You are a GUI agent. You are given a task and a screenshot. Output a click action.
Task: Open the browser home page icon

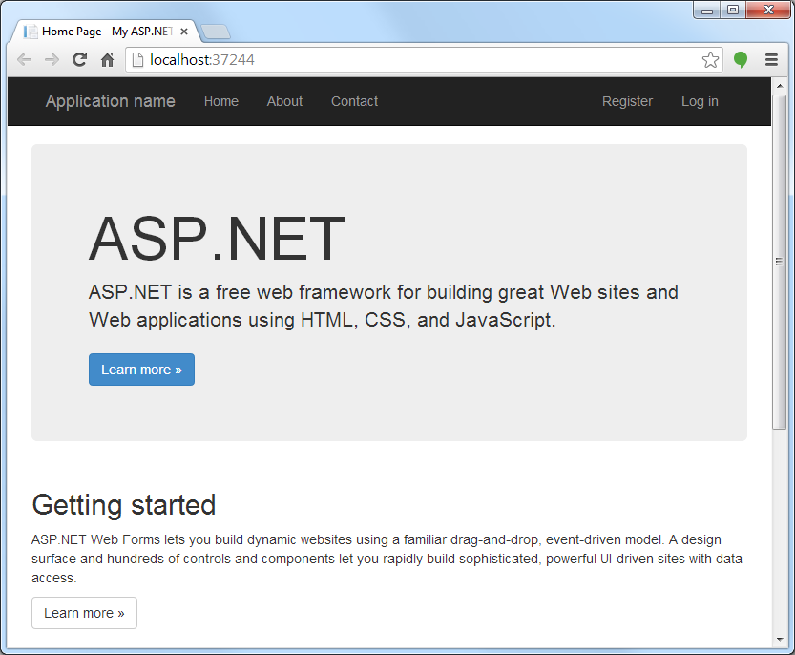pos(107,60)
